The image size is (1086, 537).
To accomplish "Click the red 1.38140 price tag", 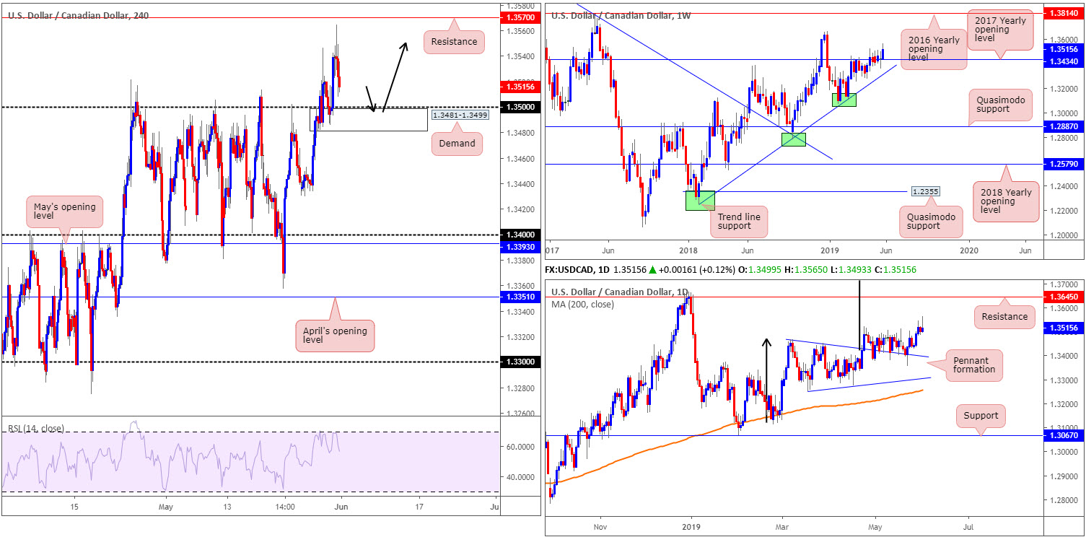I will click(1063, 13).
